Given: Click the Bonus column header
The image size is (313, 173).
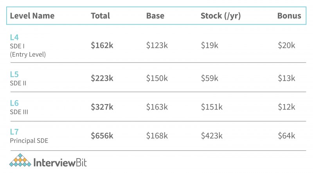Looking at the screenshot, I should coord(289,16).
